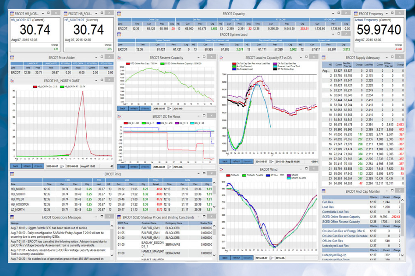
Task: Click green SCED Online Reserve Capacity legend swatch
Action: (162, 63)
